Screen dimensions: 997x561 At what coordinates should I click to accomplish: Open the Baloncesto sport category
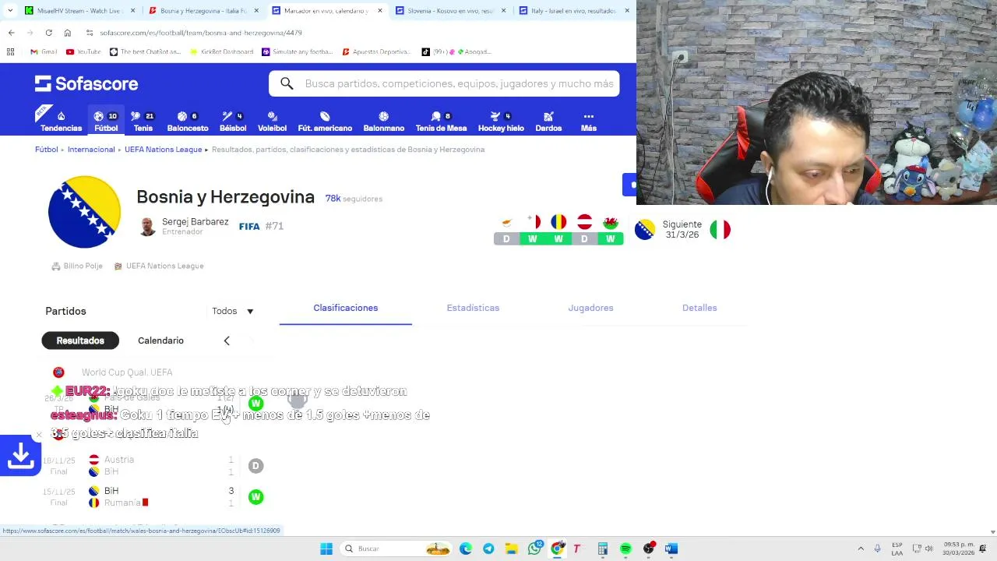pos(188,122)
